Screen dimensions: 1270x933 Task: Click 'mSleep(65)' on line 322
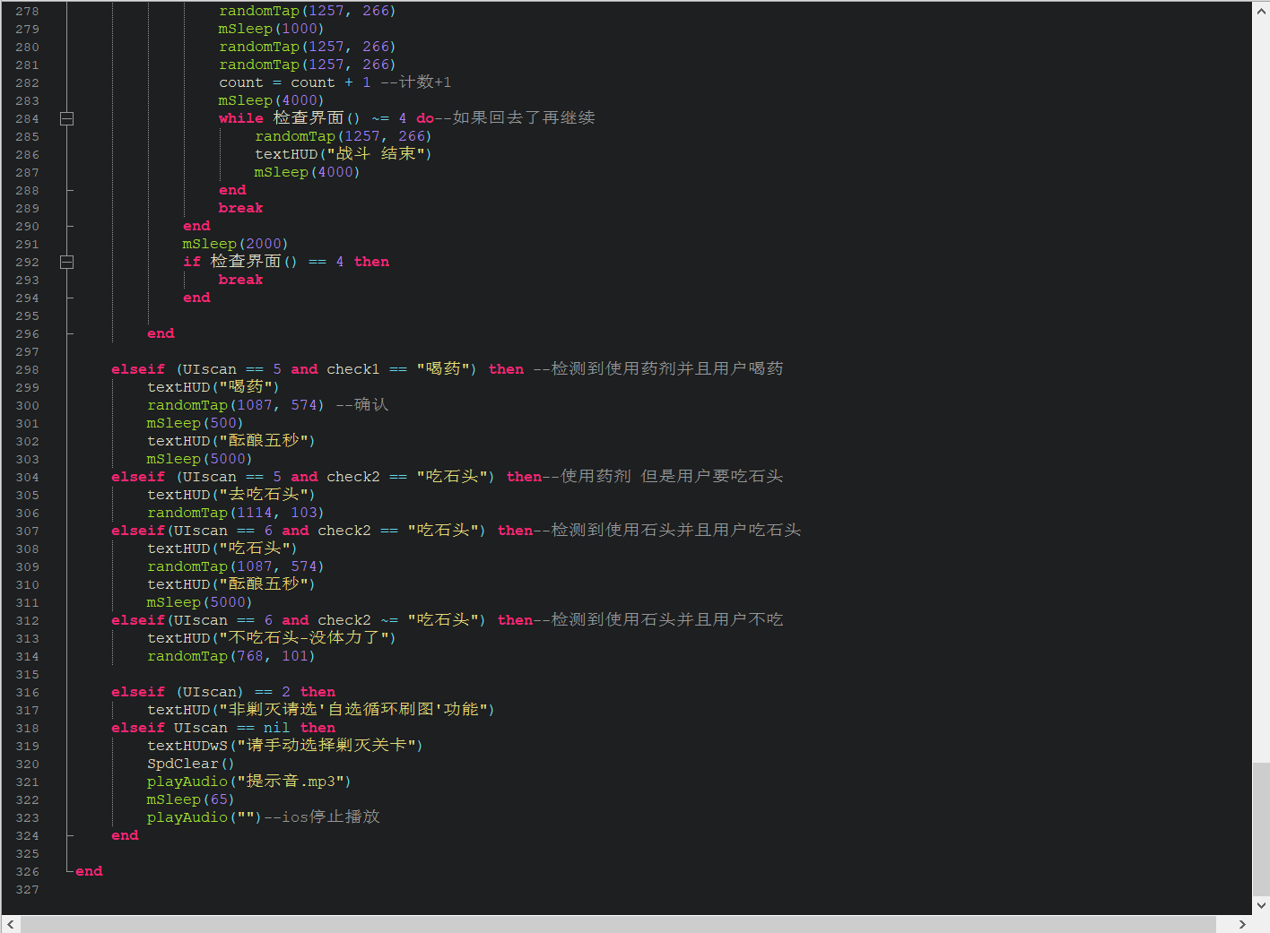(x=190, y=799)
